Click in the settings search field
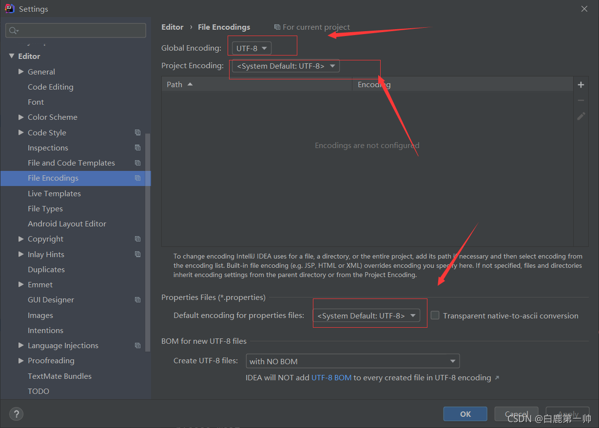This screenshot has height=428, width=599. tap(76, 31)
